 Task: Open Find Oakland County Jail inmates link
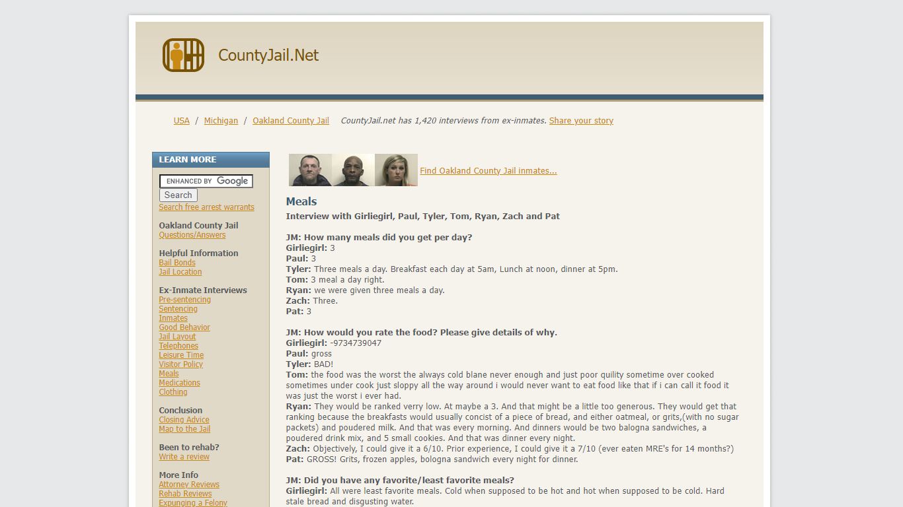point(488,171)
